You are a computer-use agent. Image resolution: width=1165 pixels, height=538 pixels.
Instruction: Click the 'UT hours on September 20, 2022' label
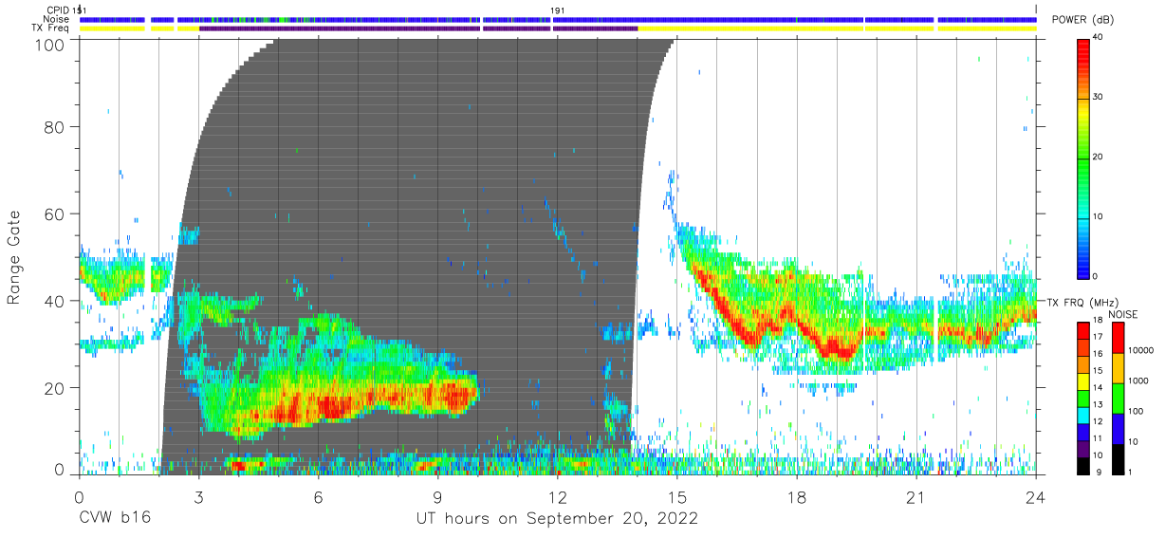point(557,519)
